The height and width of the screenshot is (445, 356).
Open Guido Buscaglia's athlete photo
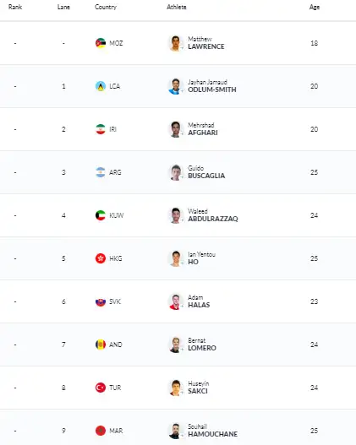click(176, 172)
